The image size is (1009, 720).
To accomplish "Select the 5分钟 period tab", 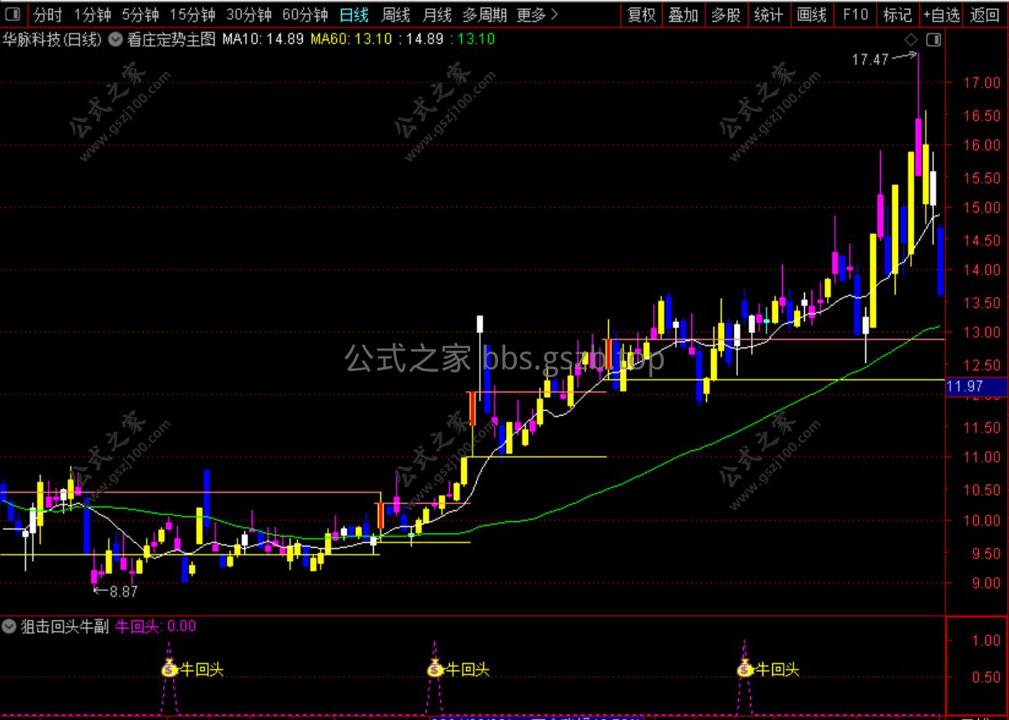I will [x=141, y=15].
